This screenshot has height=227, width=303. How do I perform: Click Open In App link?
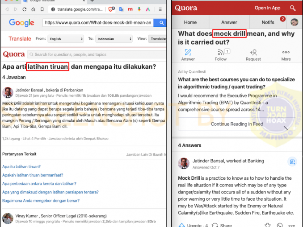click(267, 8)
